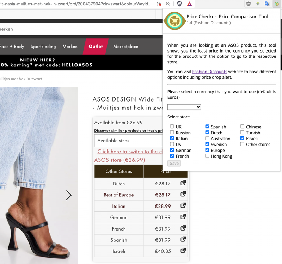
Task: Click the Dutch price €28.17
Action: (163, 184)
